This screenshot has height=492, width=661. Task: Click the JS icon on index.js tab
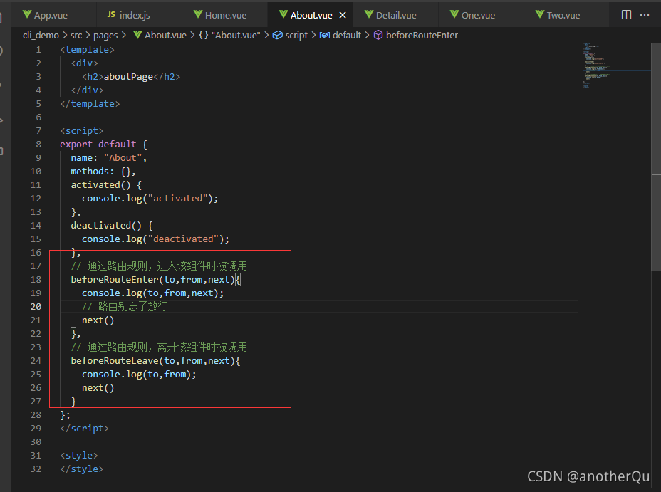tap(111, 15)
